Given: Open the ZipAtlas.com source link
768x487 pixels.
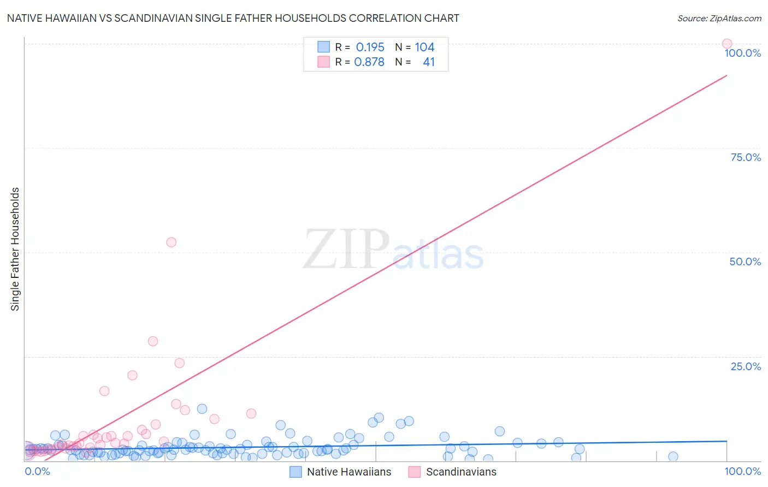Looking at the screenshot, I should pyautogui.click(x=719, y=18).
